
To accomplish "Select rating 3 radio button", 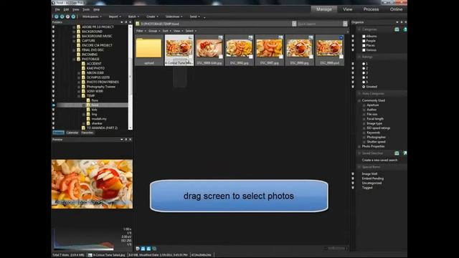I will click(x=364, y=73).
